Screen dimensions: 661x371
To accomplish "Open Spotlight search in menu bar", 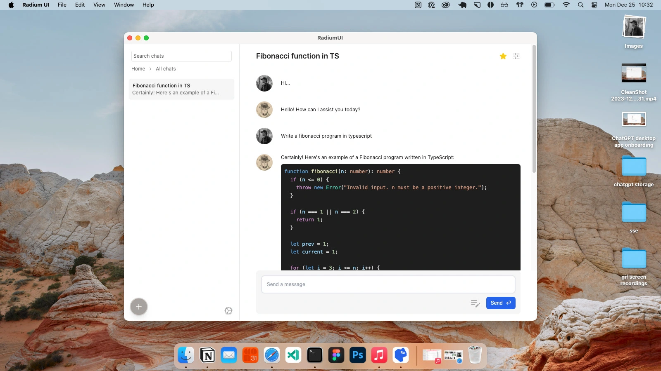I will point(580,5).
